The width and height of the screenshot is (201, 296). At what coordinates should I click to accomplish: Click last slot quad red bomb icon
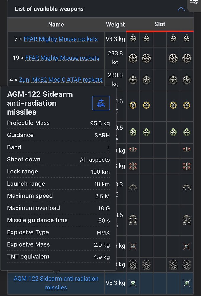pyautogui.click(x=187, y=166)
